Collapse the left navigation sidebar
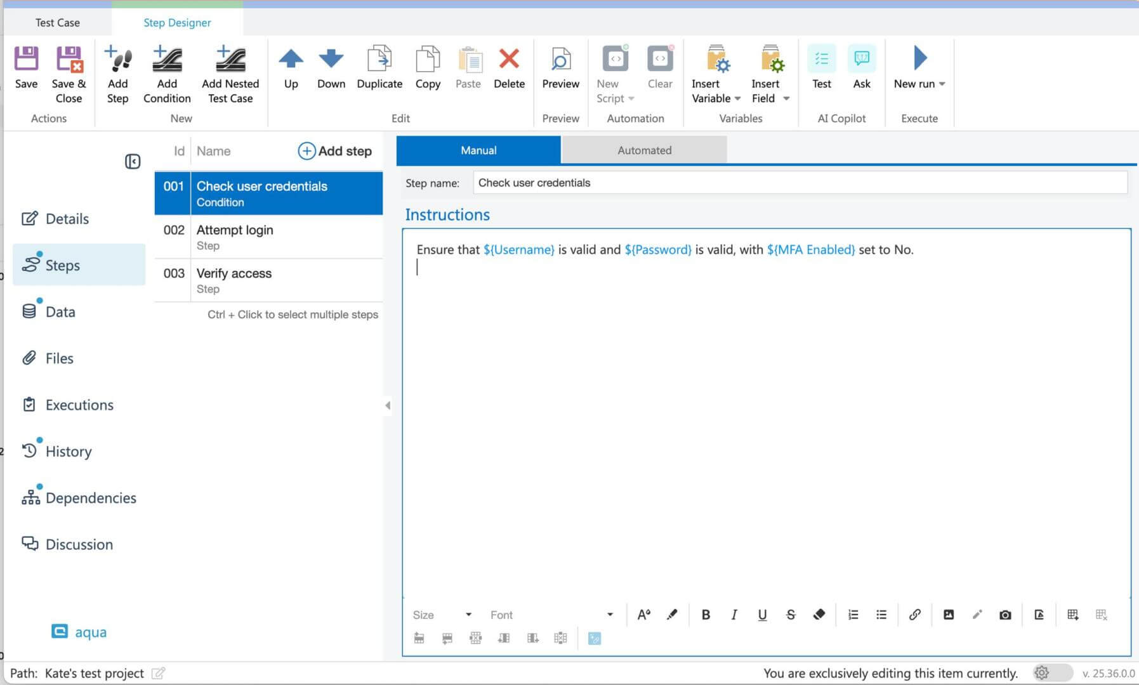The height and width of the screenshot is (685, 1139). point(133,162)
